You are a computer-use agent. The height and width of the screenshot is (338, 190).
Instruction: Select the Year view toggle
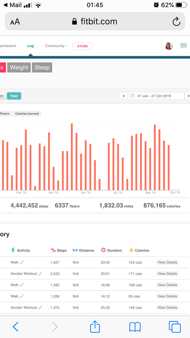[14, 96]
